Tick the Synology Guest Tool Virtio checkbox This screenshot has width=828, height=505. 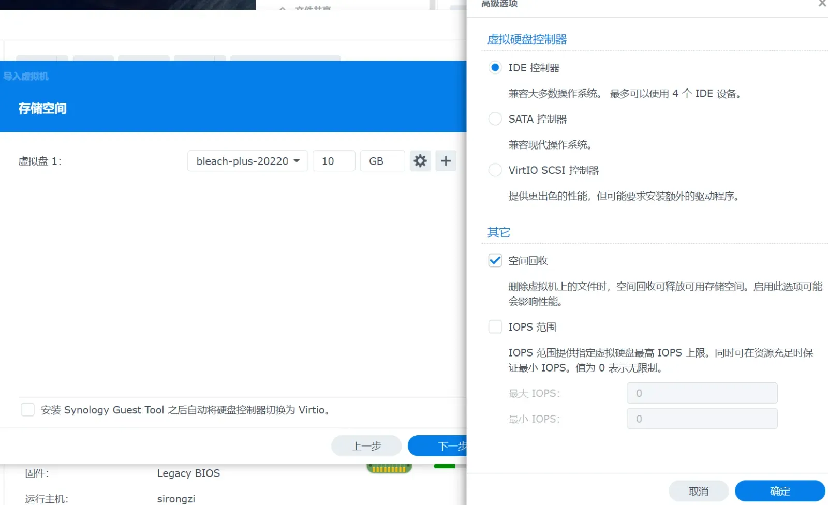click(27, 410)
